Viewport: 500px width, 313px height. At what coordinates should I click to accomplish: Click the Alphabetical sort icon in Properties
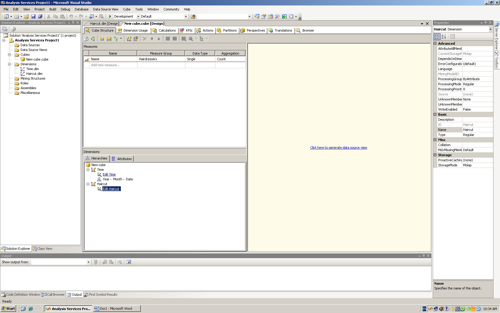coord(444,37)
